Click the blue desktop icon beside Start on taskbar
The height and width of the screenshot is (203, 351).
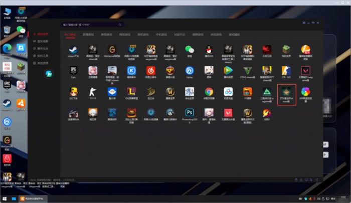(14, 198)
